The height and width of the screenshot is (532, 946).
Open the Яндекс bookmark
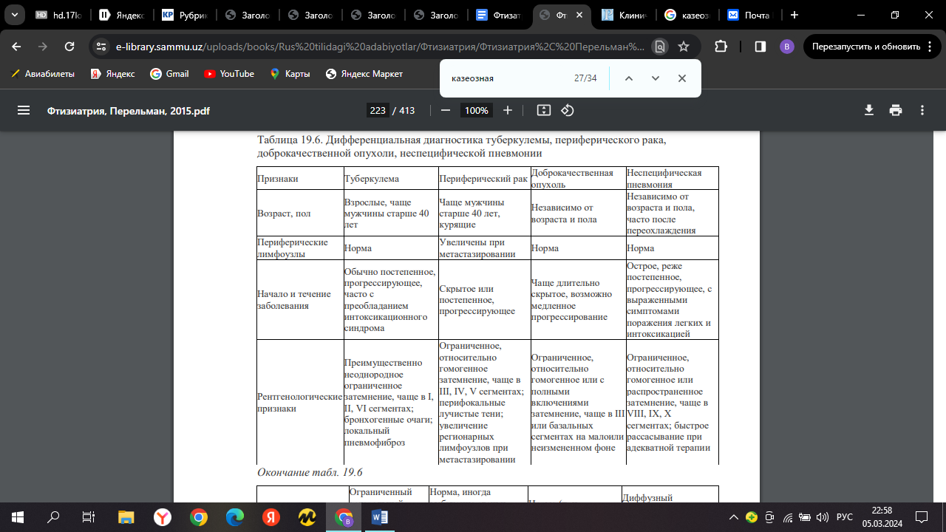tap(112, 74)
